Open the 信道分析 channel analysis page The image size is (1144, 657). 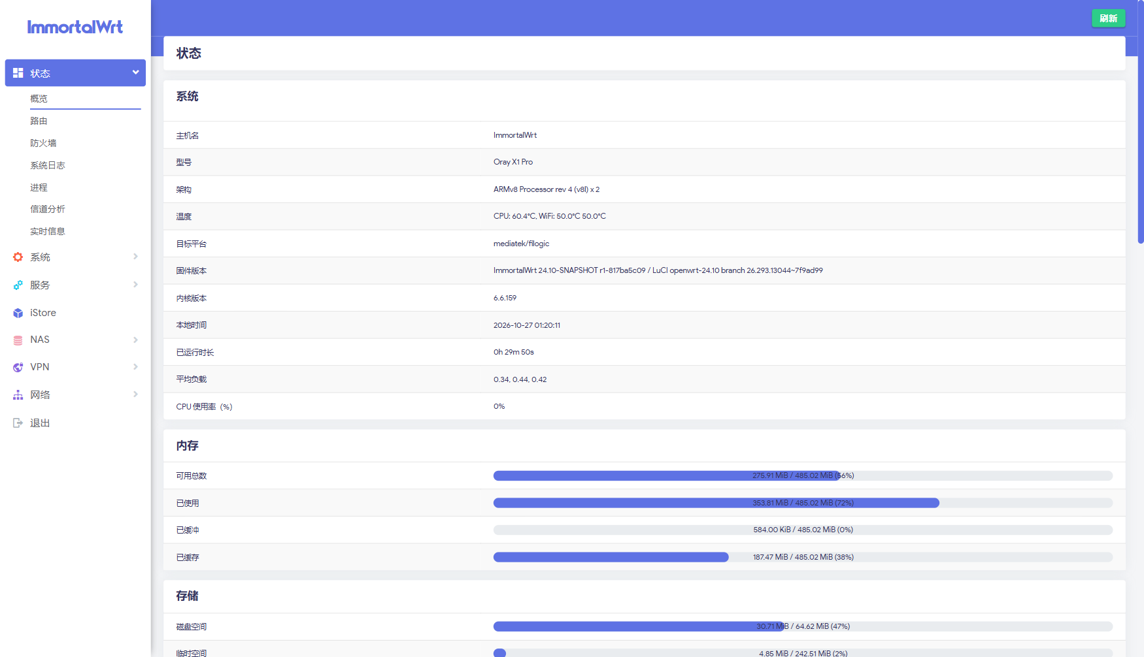[48, 209]
